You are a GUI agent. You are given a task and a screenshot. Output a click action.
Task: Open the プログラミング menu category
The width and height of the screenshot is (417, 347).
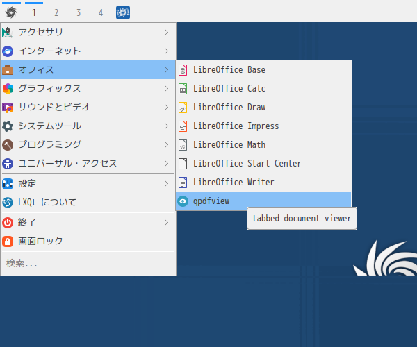click(88, 144)
